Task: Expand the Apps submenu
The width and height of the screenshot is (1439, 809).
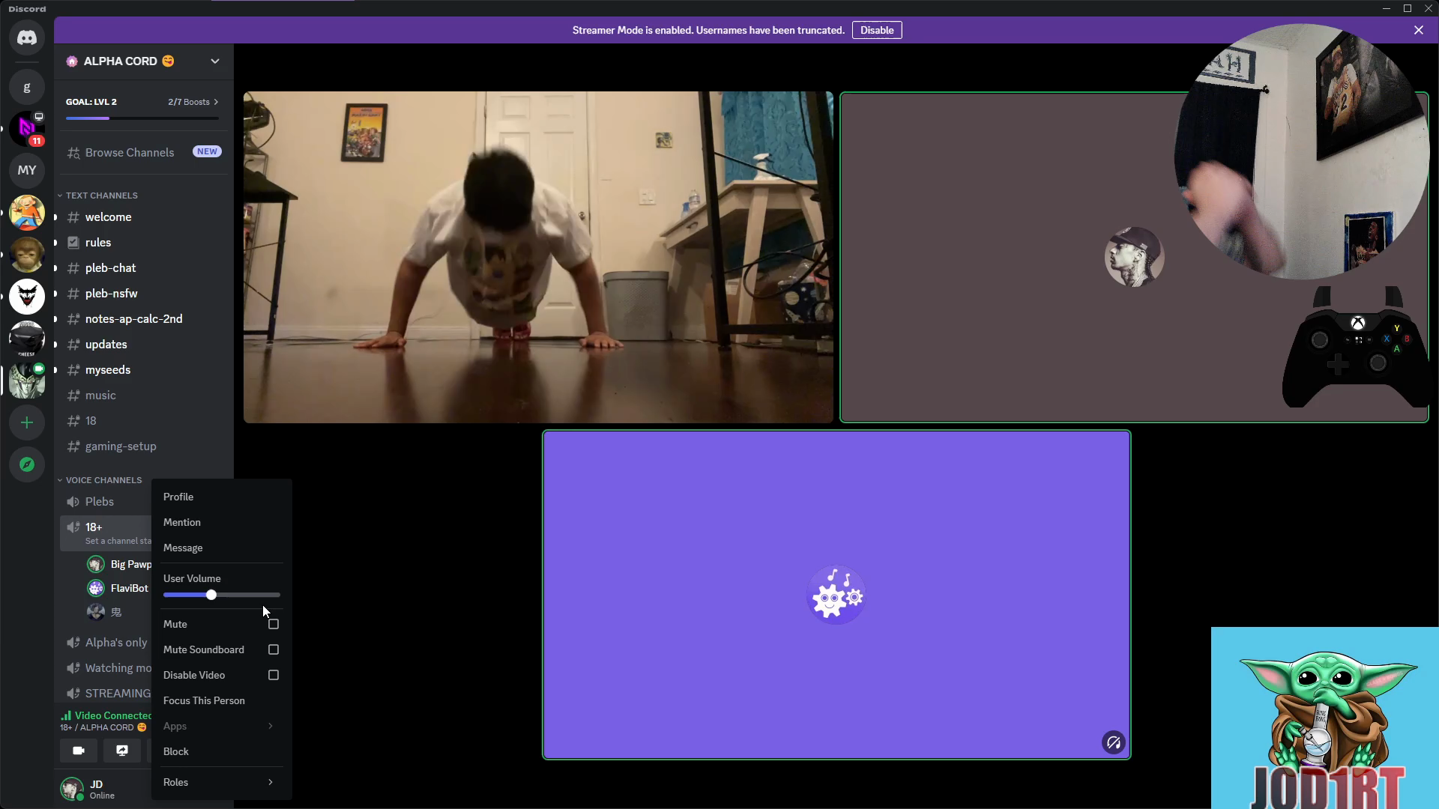Action: coord(220,726)
